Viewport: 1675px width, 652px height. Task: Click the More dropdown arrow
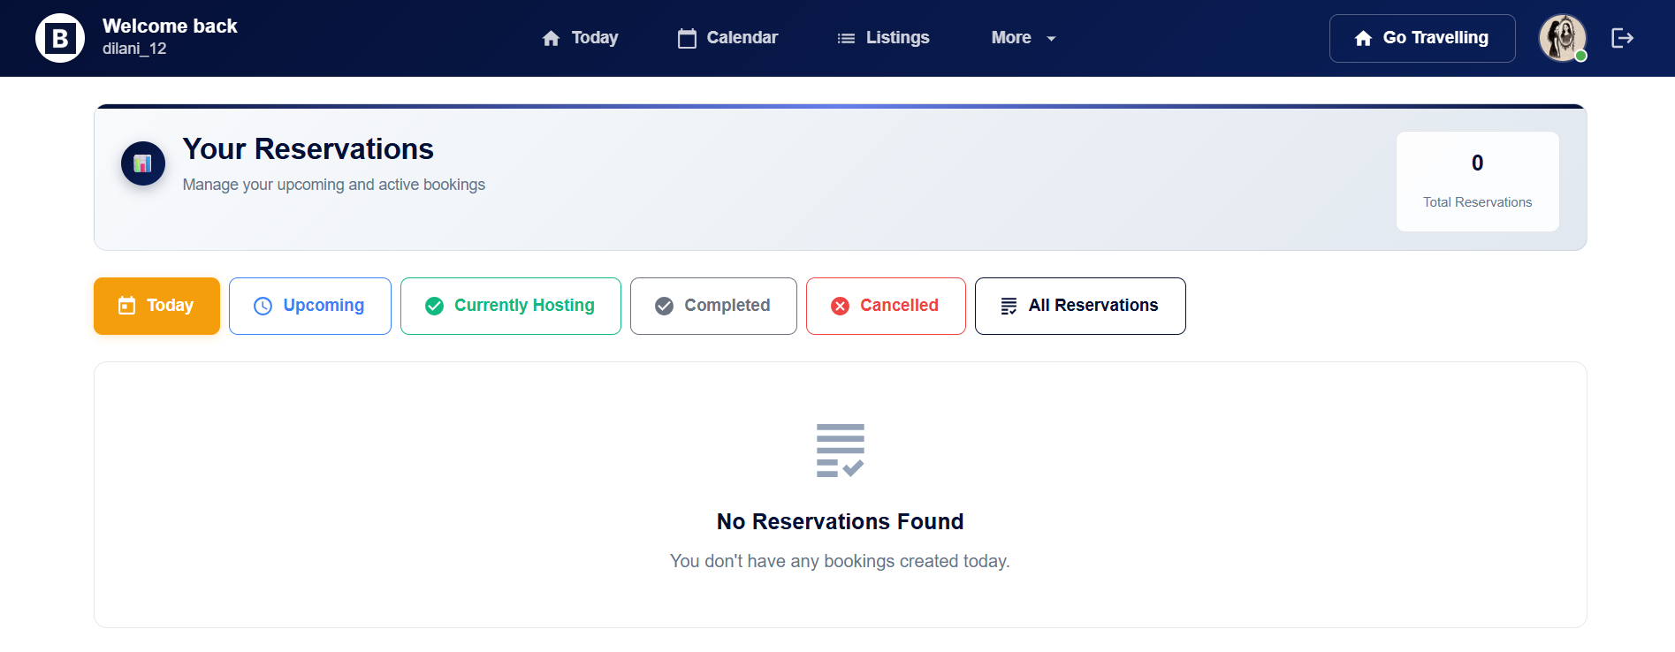coord(1051,39)
